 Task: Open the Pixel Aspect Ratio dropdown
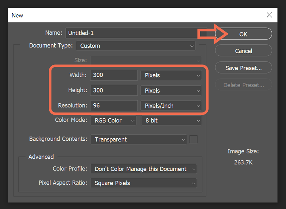pyautogui.click(x=144, y=183)
